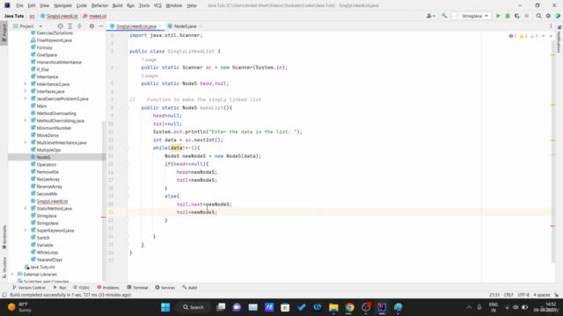Click the 4 spaces indent status
The width and height of the screenshot is (563, 316).
542,295
